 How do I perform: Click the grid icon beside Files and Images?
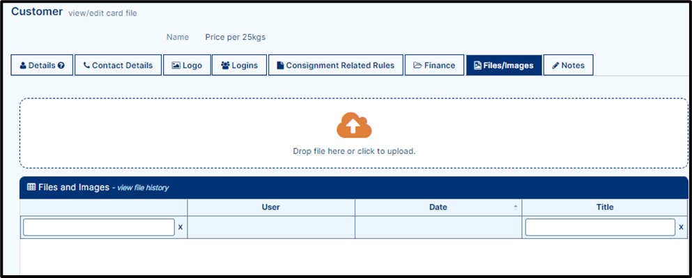point(31,187)
